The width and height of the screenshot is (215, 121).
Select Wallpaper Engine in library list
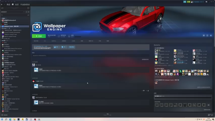point(15,26)
